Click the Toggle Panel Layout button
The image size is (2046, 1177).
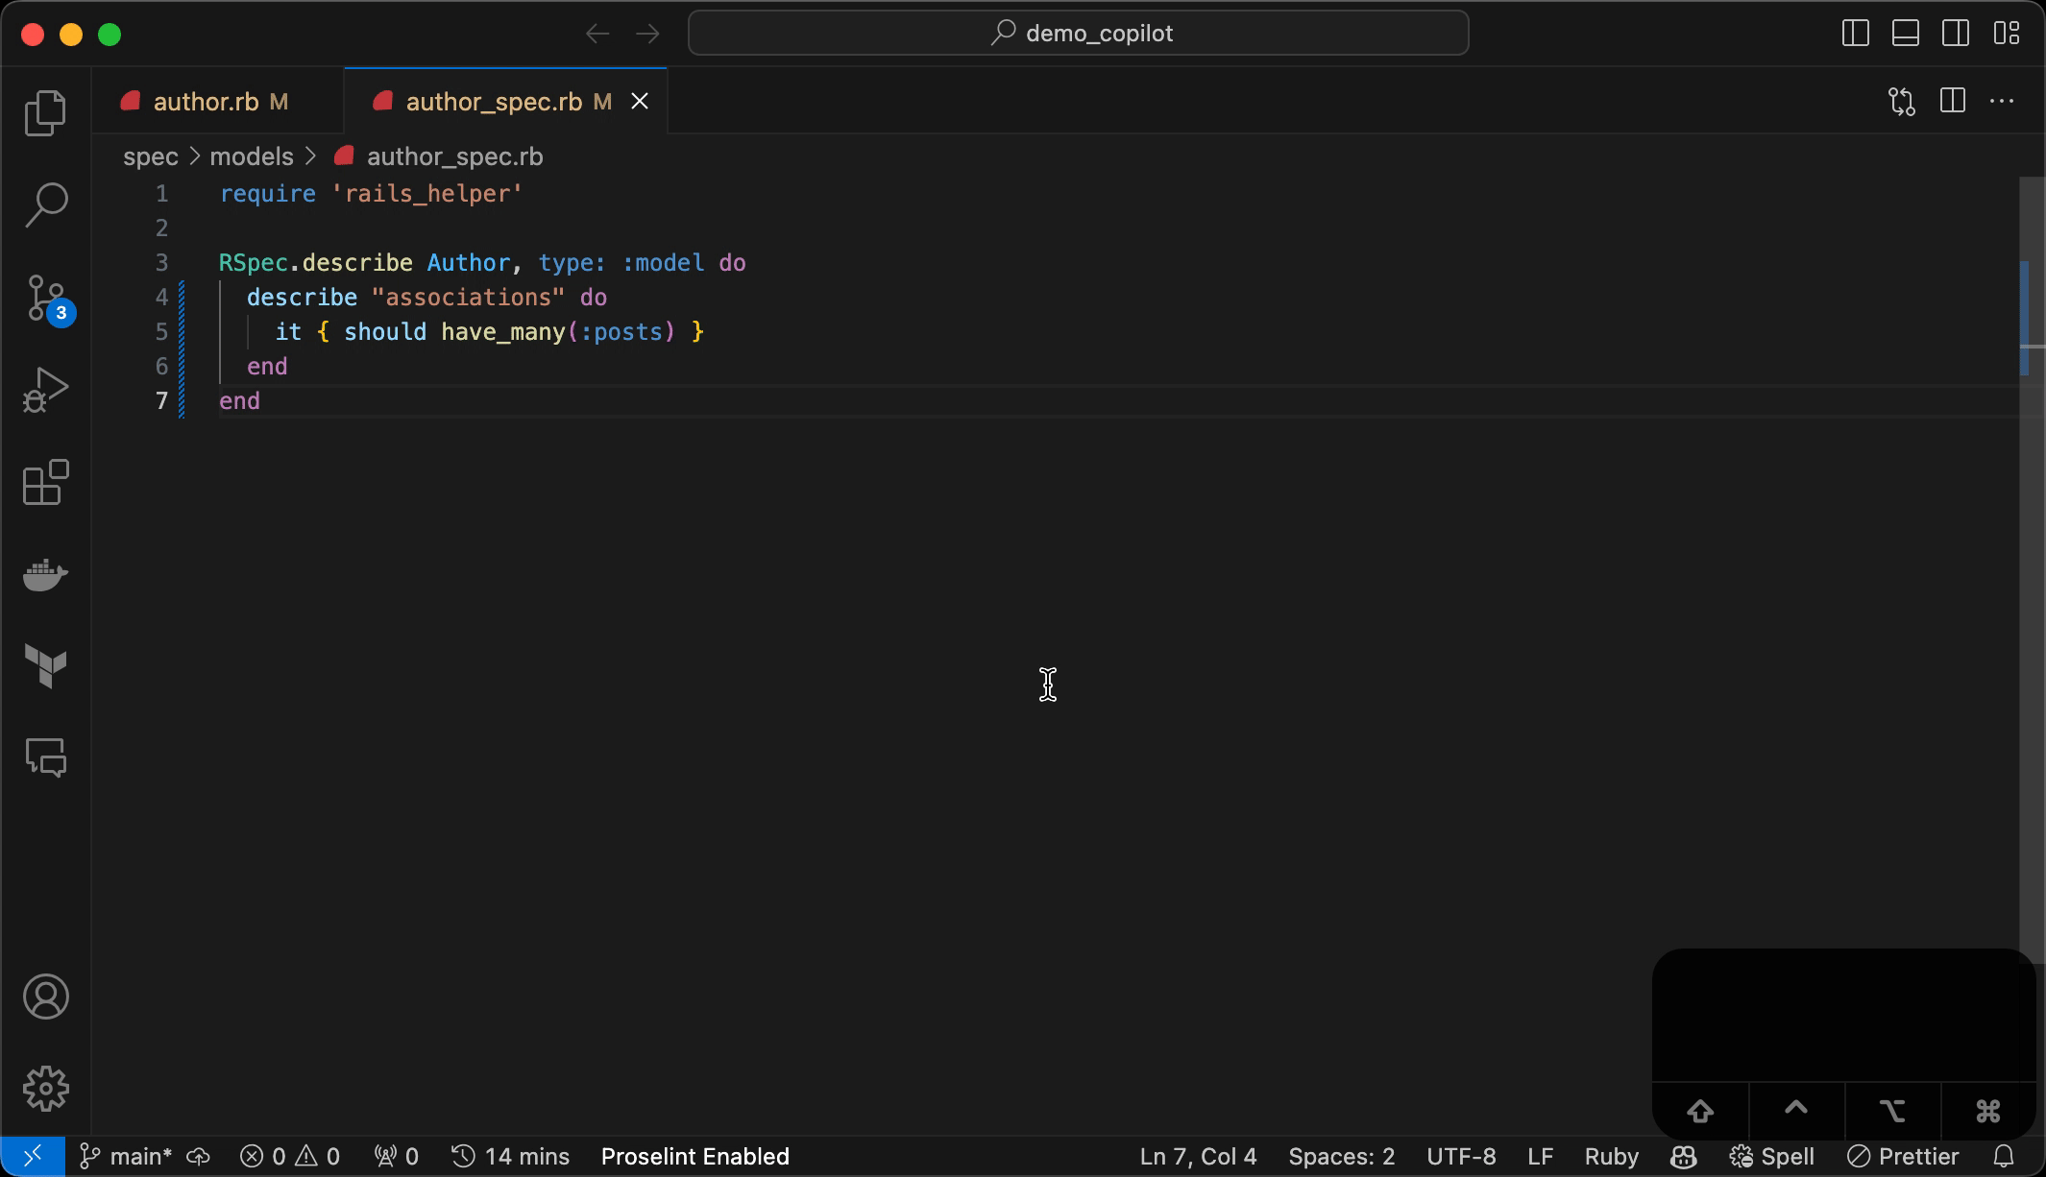(x=1906, y=31)
